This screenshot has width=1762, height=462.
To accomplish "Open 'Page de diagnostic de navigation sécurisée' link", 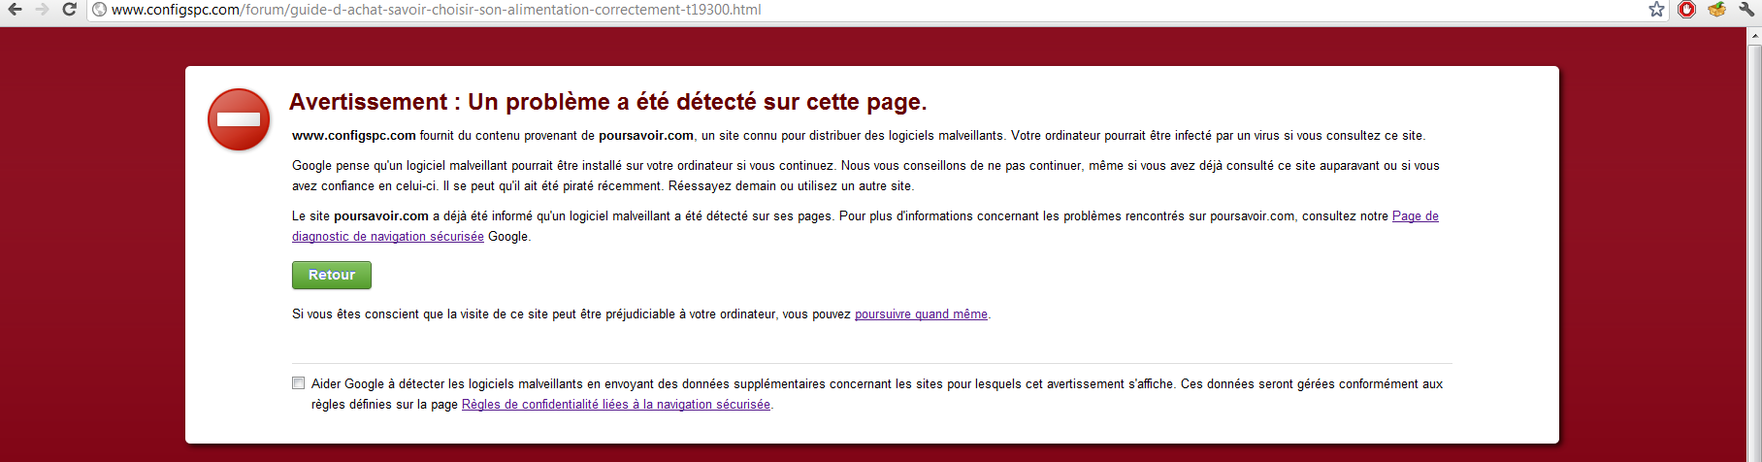I will [1415, 216].
